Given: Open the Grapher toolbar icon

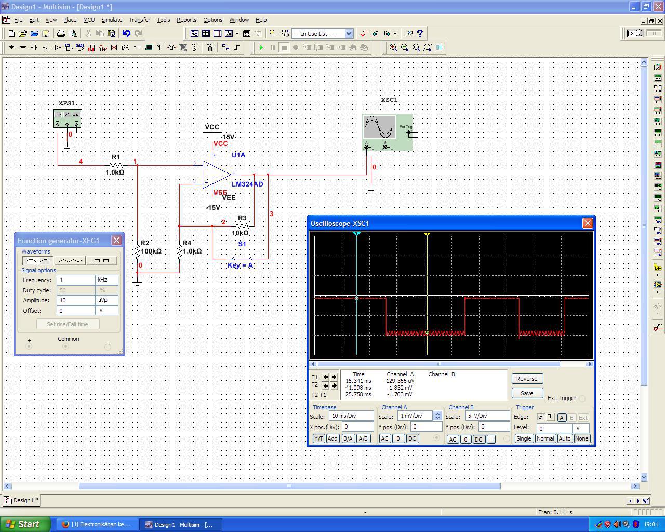Looking at the screenshot, I should tap(229, 33).
